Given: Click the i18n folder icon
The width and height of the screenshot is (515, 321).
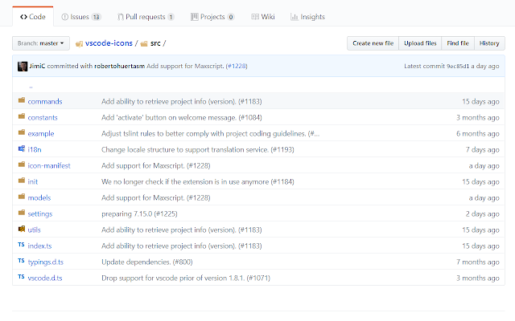Looking at the screenshot, I should pos(22,148).
